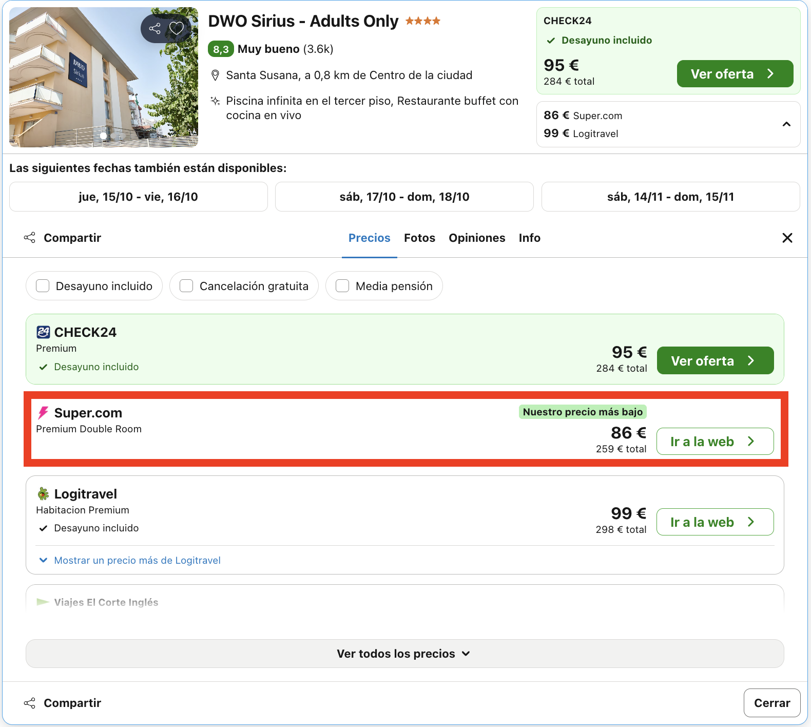Click Ver oferta in CHECK24 price row
Screen dimensions: 811x727
click(716, 360)
